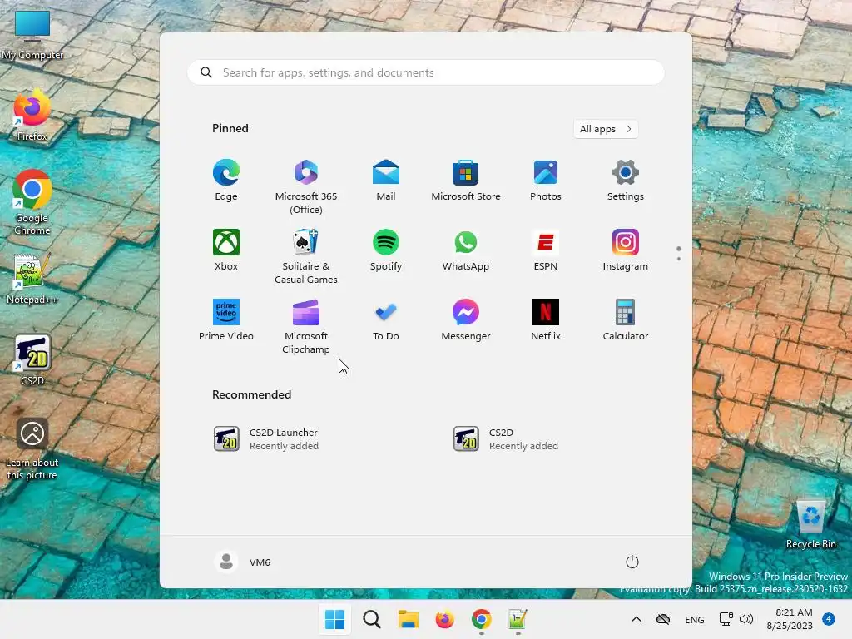The image size is (852, 639).
Task: Open Notepad++ from the taskbar
Action: click(518, 619)
